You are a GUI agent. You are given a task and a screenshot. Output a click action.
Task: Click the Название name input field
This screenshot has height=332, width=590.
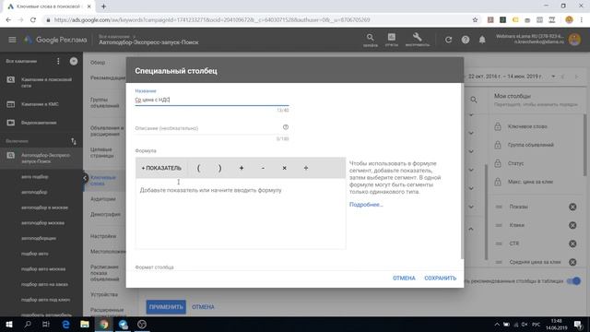pyautogui.click(x=212, y=100)
